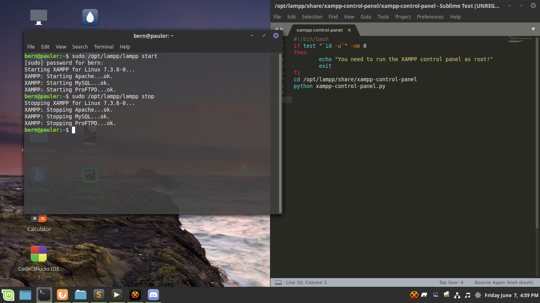Open the Goto menu in Sublime

tap(366, 17)
